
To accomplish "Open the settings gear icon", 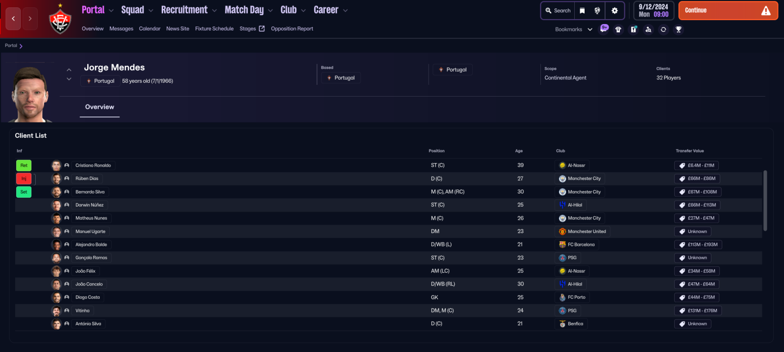I will pos(614,11).
